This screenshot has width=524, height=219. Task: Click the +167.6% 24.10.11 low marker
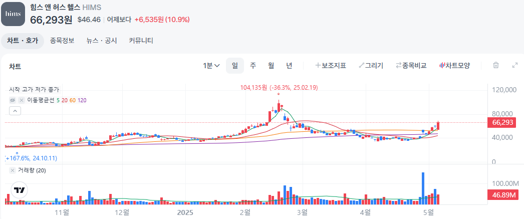click(32, 158)
